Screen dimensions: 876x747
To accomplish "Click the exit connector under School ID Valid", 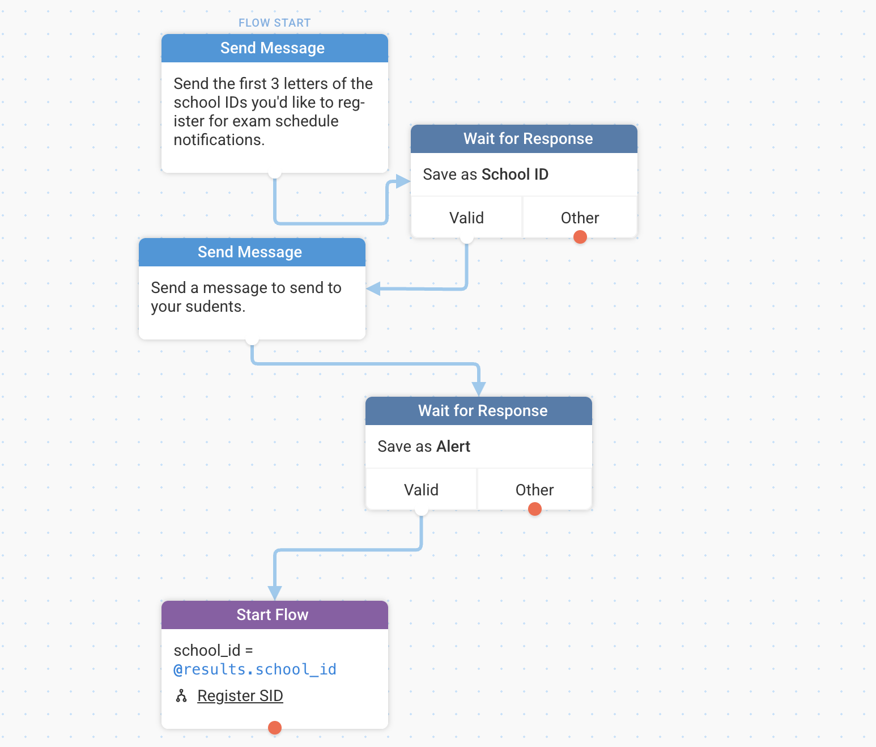I will (x=467, y=238).
